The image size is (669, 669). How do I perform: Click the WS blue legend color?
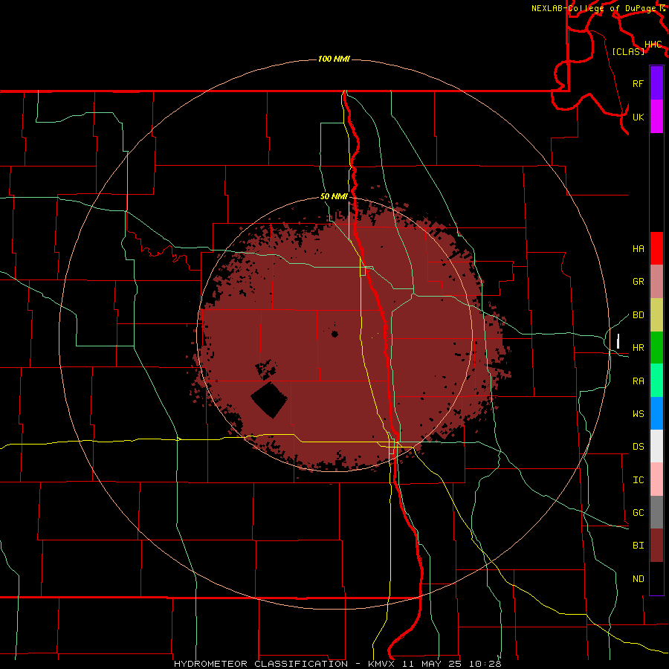pos(656,413)
